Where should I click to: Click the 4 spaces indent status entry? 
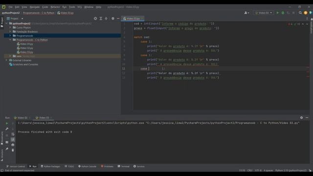(x=268, y=171)
